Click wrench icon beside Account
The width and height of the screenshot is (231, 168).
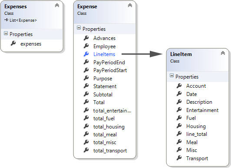pyautogui.click(x=179, y=86)
